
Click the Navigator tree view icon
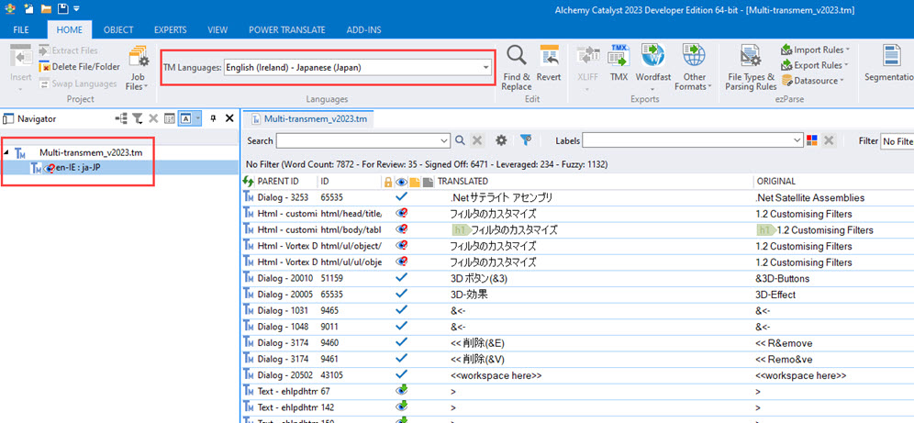click(x=121, y=118)
